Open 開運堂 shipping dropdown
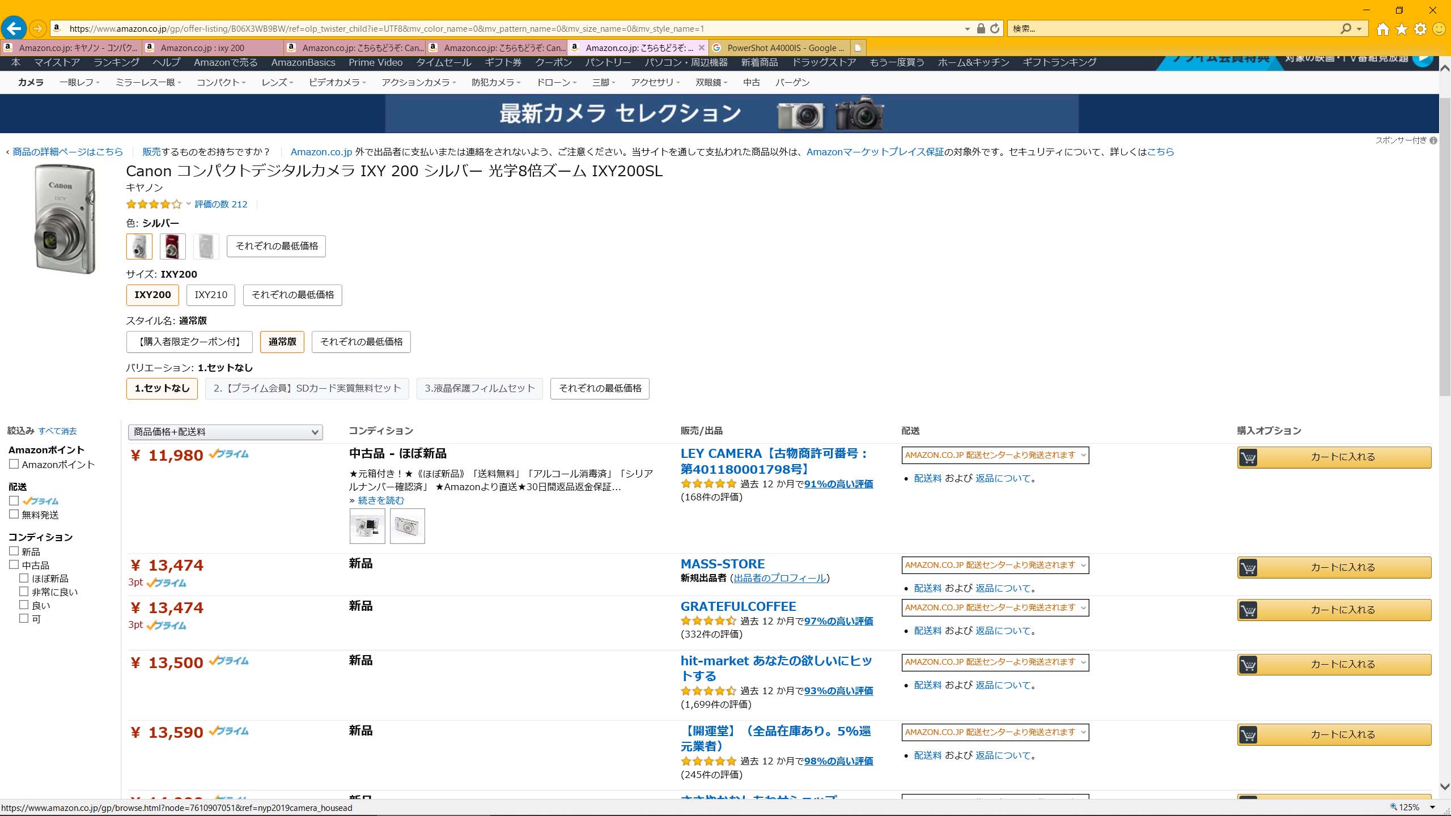Screen dimensions: 1451x816 pyautogui.click(x=995, y=732)
